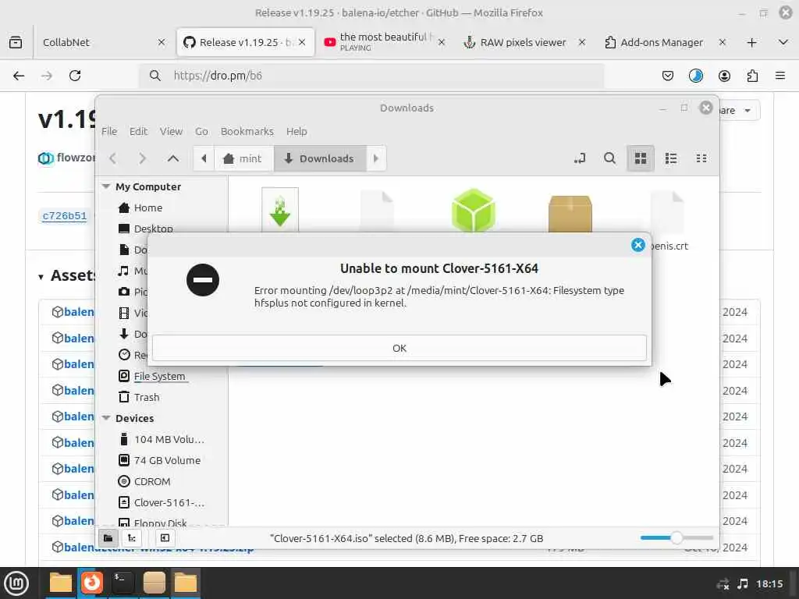The width and height of the screenshot is (799, 599).
Task: Collapse the My Computer section
Action: 106,186
